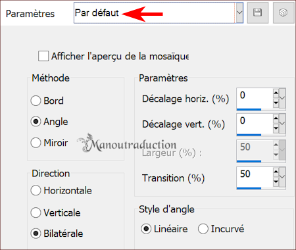This screenshot has width=296, height=250.
Task: Select the Bord method radio button
Action: pos(36,101)
